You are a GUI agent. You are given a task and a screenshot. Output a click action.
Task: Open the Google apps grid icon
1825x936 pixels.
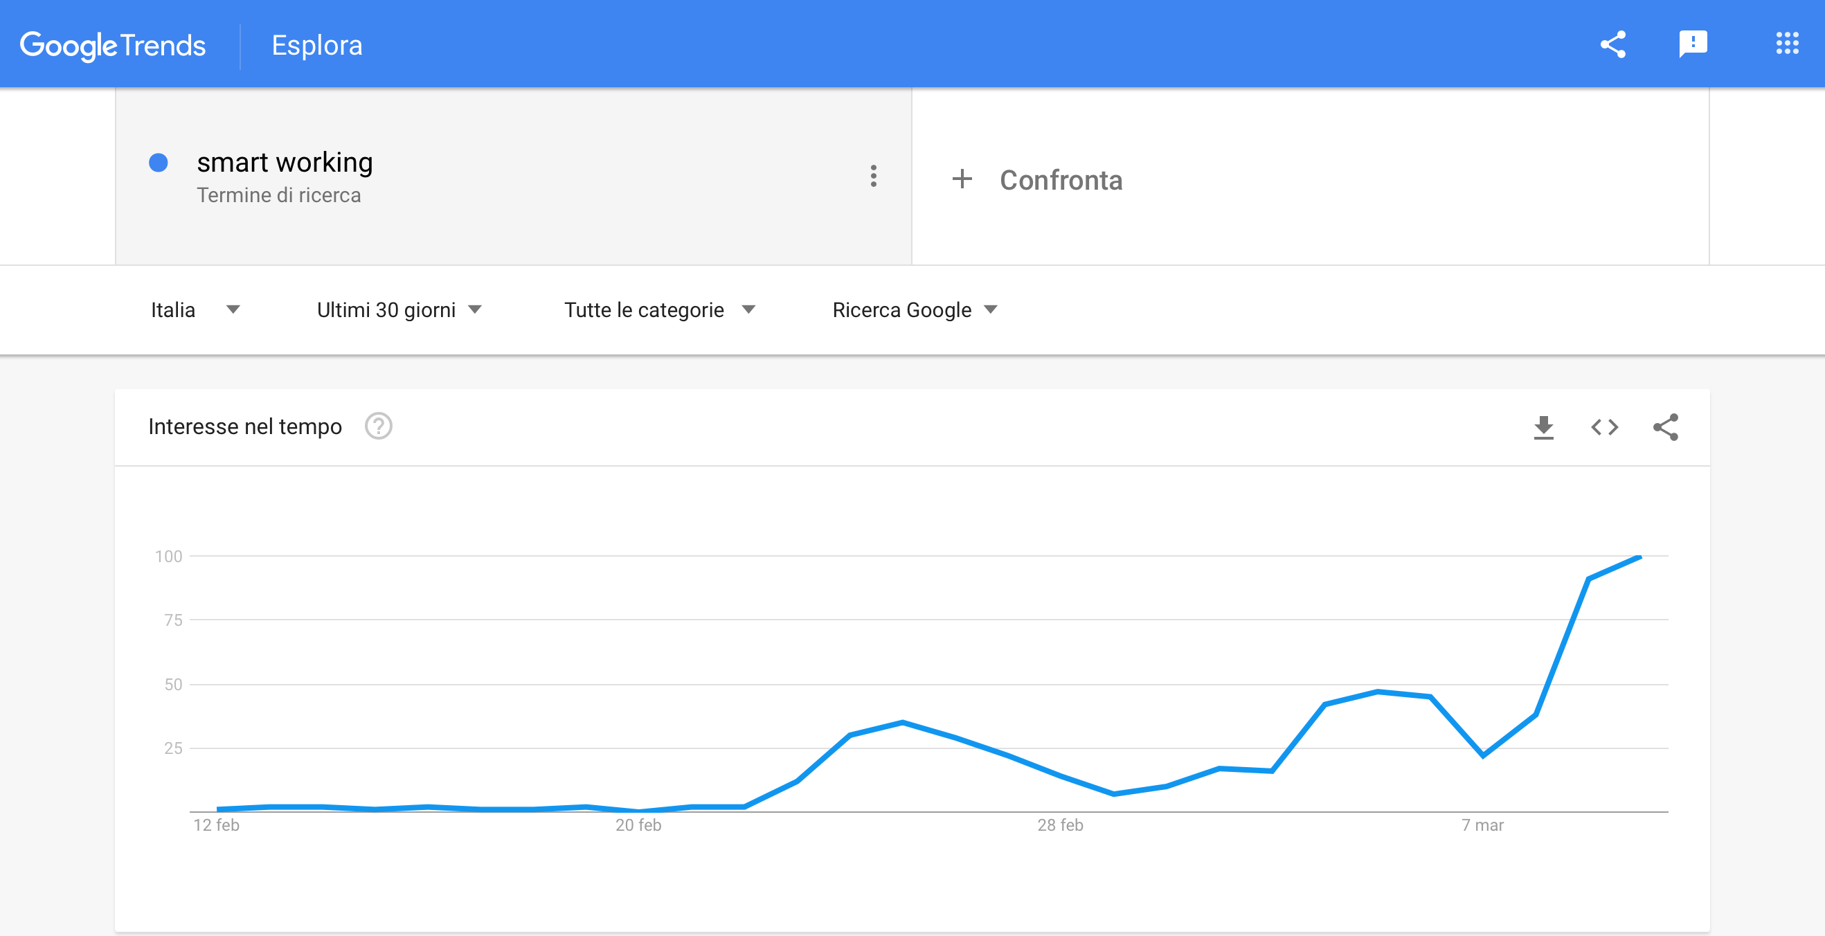coord(1787,43)
